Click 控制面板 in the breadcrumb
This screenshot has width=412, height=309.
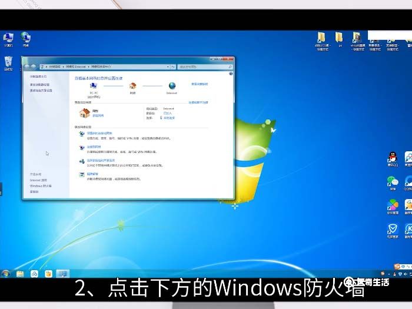pos(55,67)
